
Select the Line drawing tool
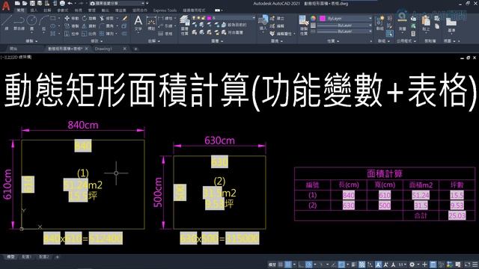click(7, 22)
